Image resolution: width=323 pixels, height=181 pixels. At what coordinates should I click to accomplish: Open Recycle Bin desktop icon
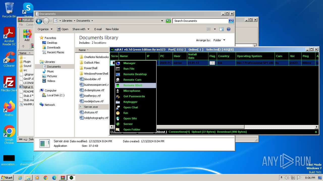[x=9, y=10]
